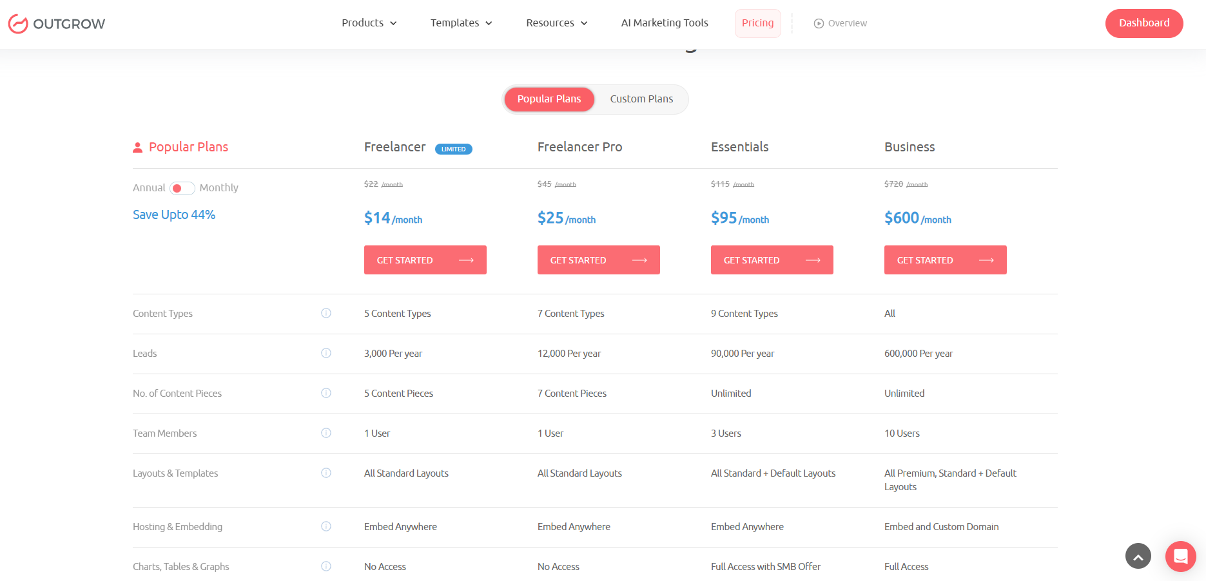Viewport: 1206px width, 581px height.
Task: Switch to Custom Plans tab
Action: click(x=641, y=99)
